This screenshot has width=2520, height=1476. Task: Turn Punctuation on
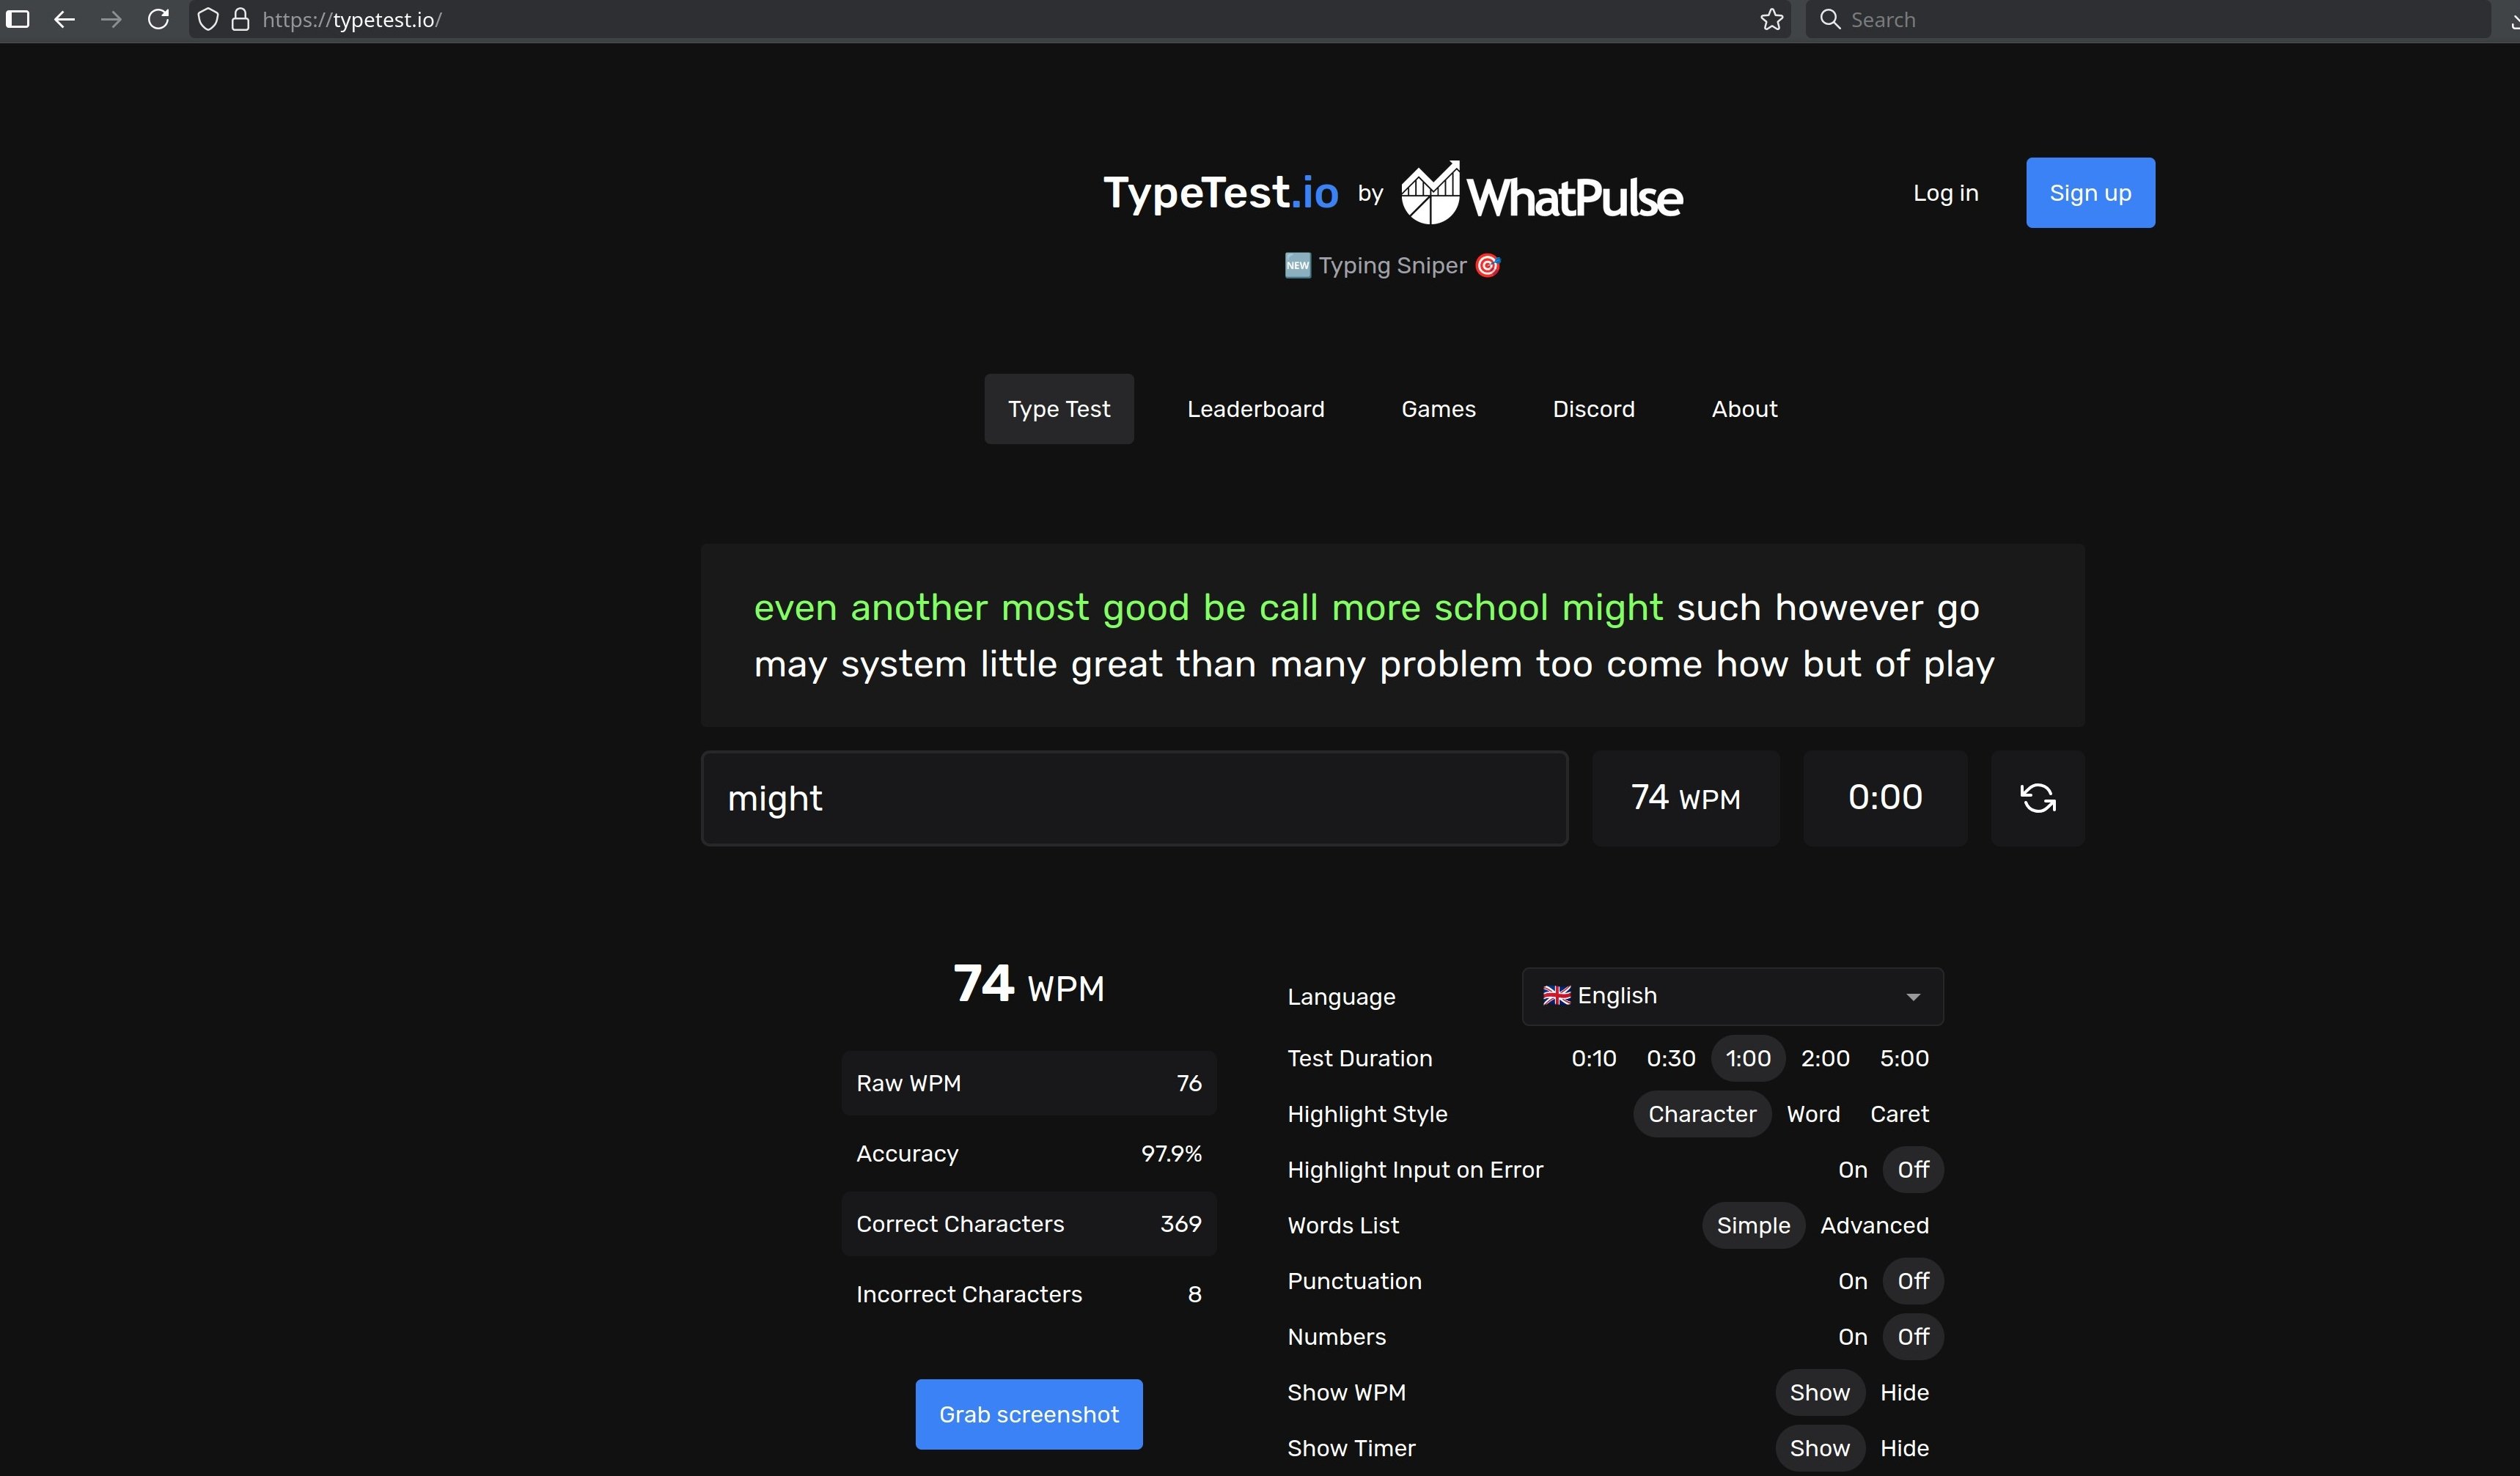coord(1852,1281)
